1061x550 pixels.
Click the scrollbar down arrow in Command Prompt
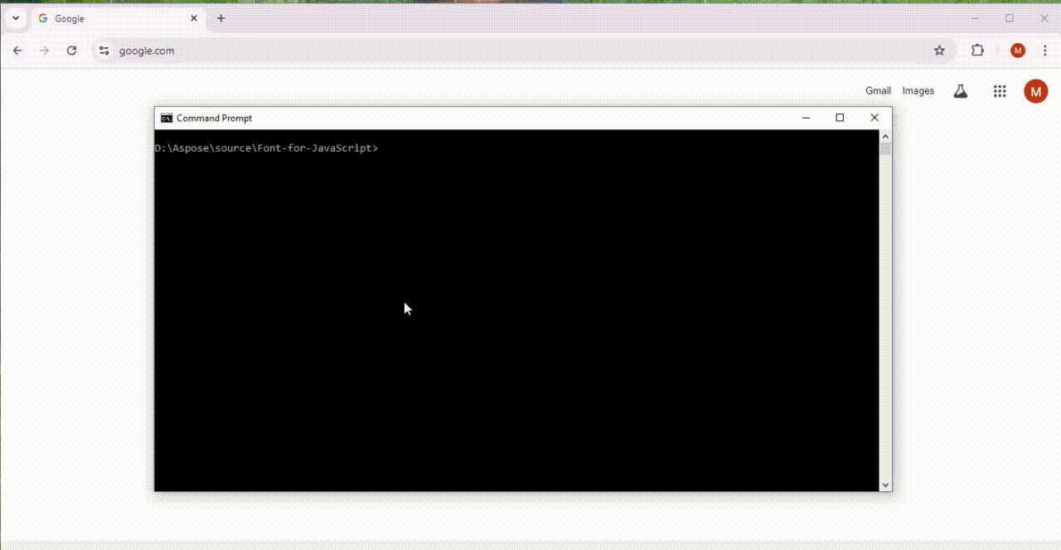pyautogui.click(x=885, y=485)
